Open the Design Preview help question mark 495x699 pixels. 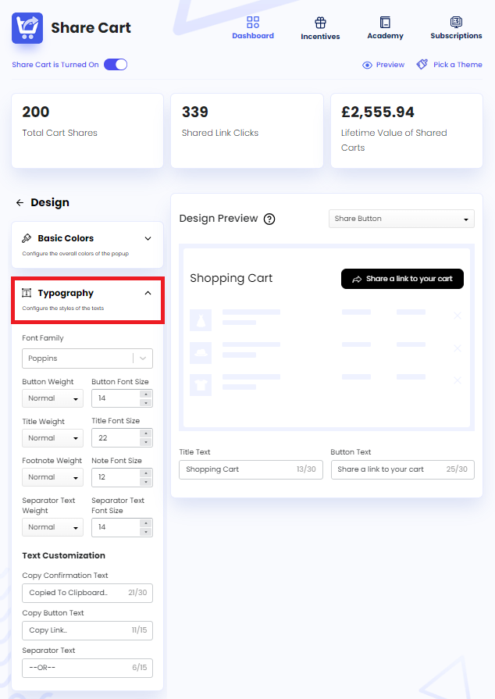[269, 219]
